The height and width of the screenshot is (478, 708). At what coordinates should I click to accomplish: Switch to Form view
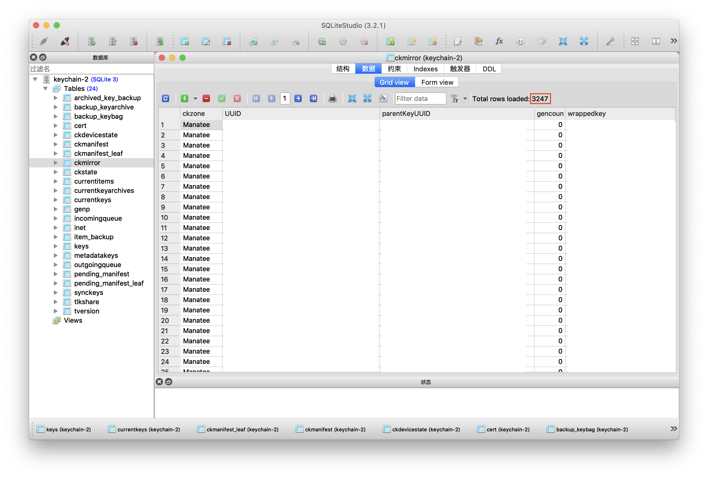click(437, 82)
